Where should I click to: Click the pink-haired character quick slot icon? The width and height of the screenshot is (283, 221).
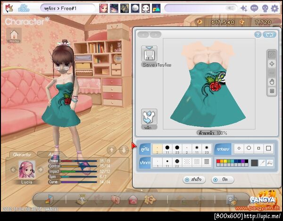click(103, 8)
